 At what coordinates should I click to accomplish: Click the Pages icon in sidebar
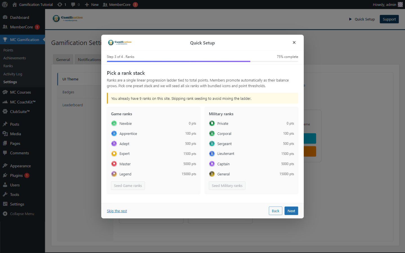pyautogui.click(x=5, y=143)
